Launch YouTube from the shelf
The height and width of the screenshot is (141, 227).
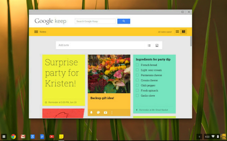(x=52, y=136)
